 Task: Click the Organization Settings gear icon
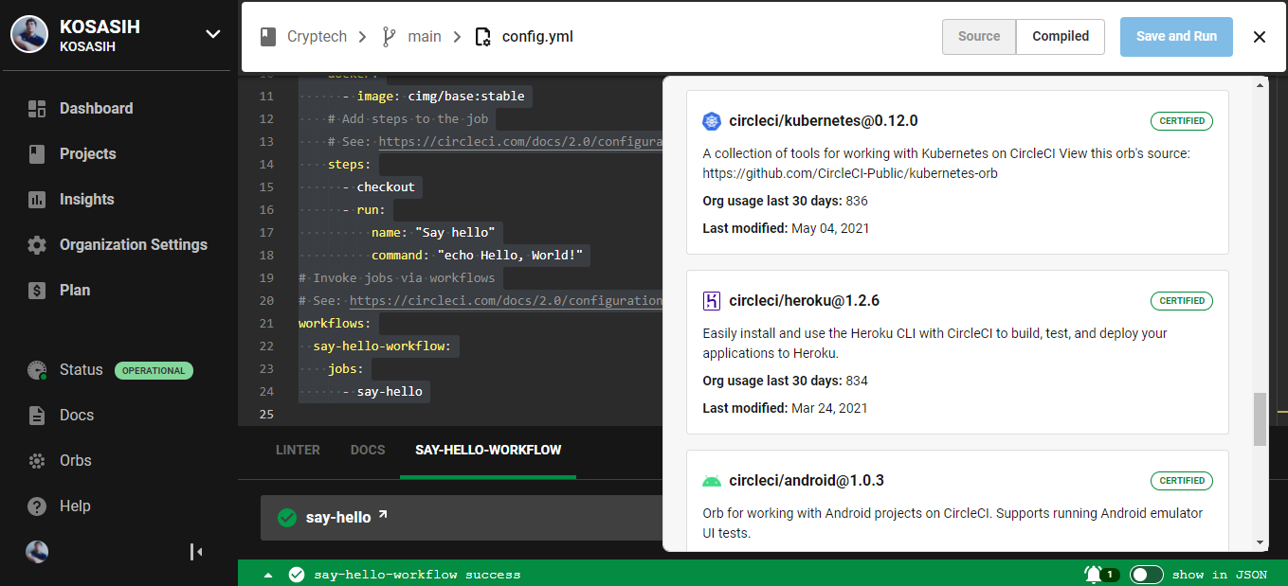(37, 244)
